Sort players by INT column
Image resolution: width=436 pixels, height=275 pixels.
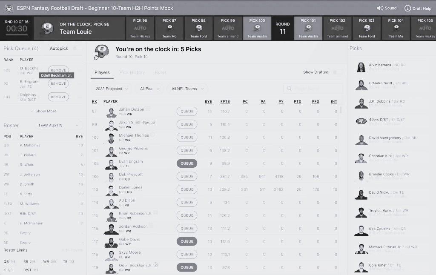click(334, 101)
